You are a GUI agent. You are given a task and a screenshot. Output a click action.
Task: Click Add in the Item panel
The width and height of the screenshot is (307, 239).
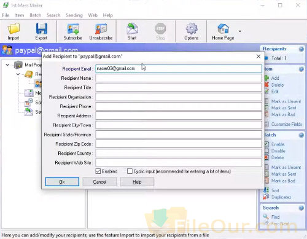click(x=275, y=78)
